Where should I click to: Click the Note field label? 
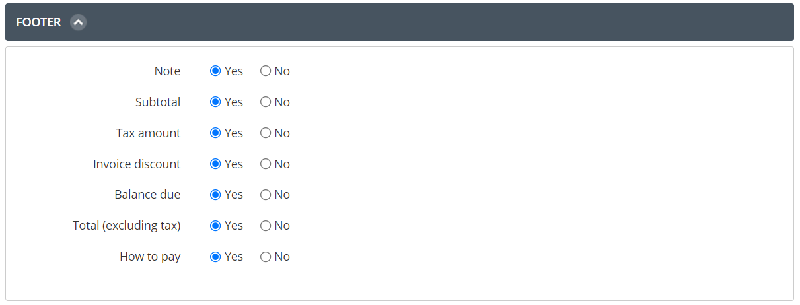[167, 71]
